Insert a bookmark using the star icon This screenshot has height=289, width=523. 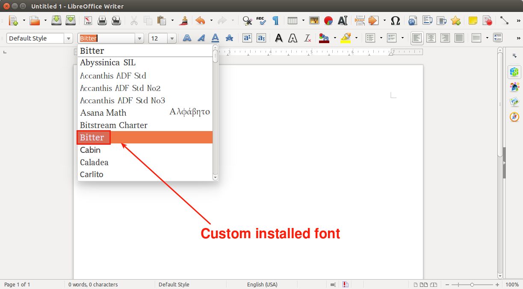[455, 20]
